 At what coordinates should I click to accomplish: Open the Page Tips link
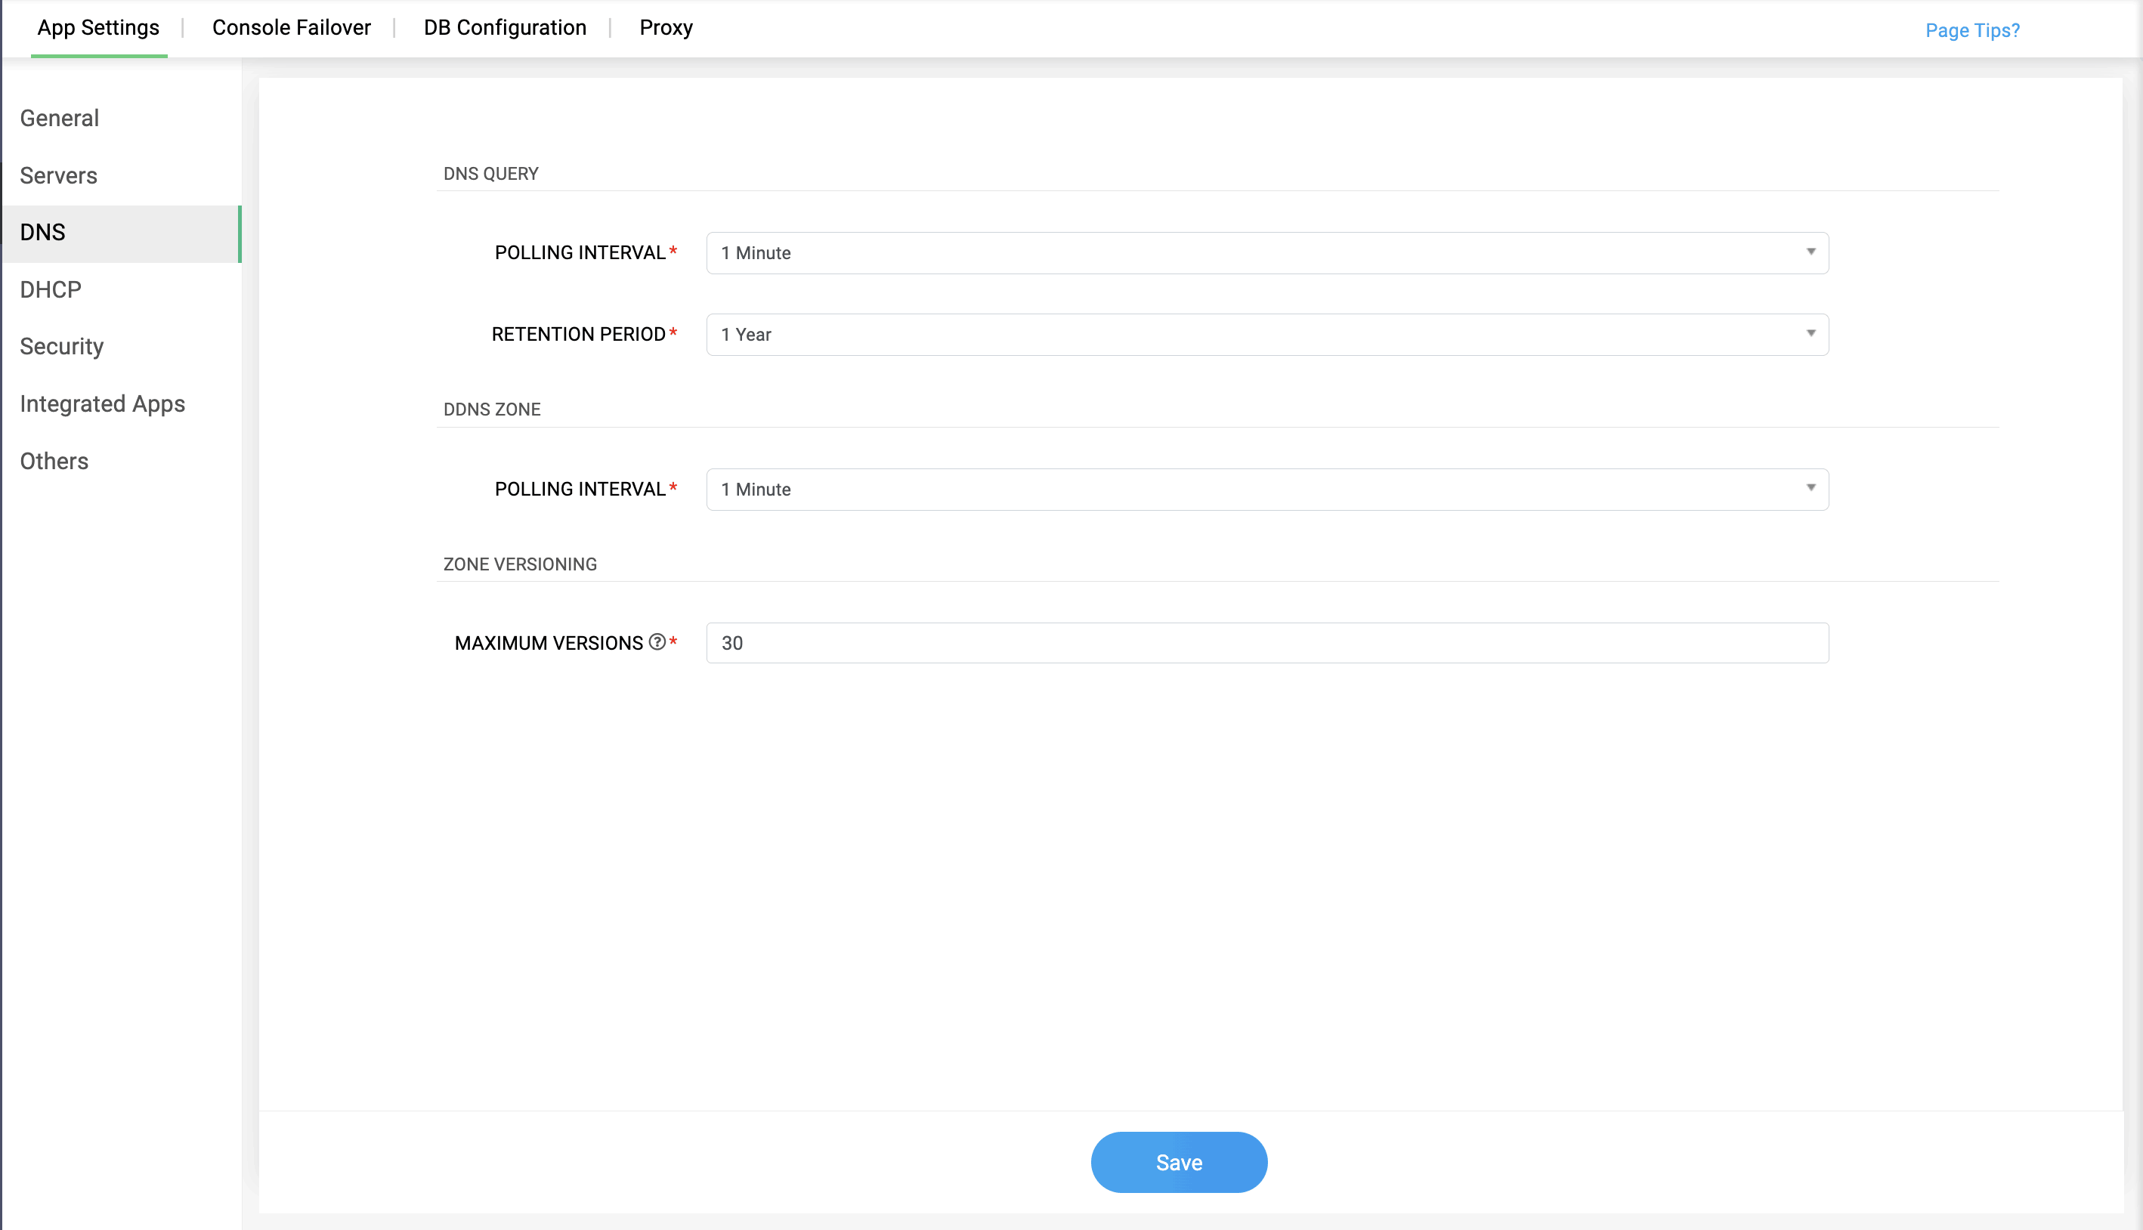click(1971, 30)
